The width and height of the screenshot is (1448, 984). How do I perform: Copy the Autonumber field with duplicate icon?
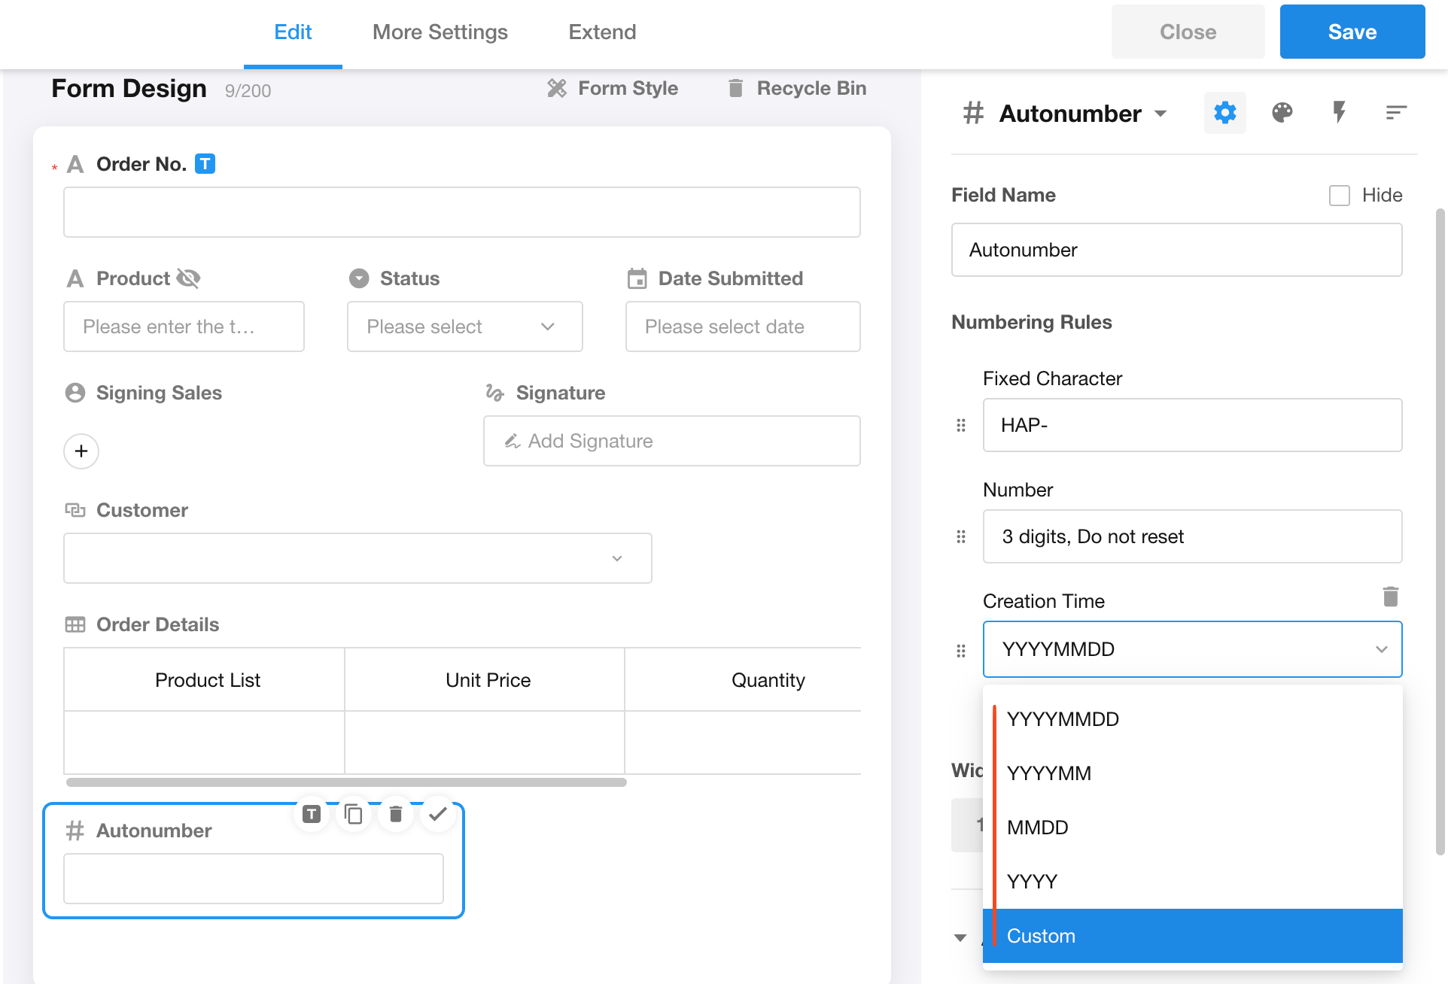pos(353,814)
